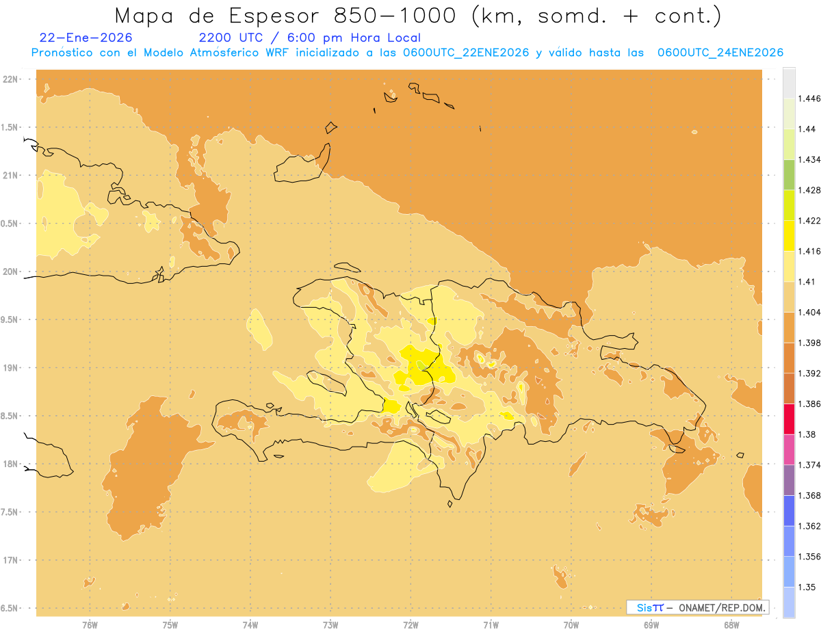Click the 1.428 color scale value

click(811, 190)
